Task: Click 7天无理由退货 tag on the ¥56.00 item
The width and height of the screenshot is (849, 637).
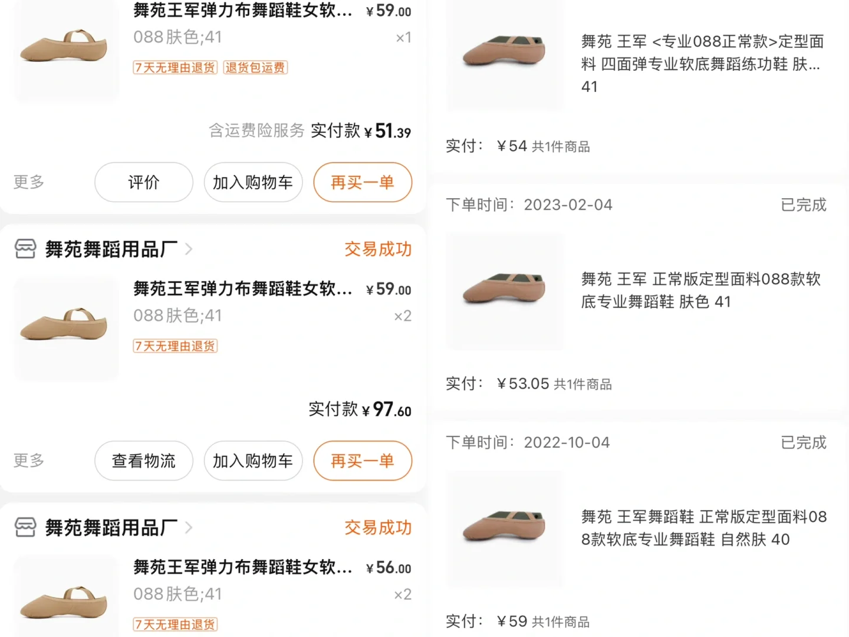Action: (175, 624)
